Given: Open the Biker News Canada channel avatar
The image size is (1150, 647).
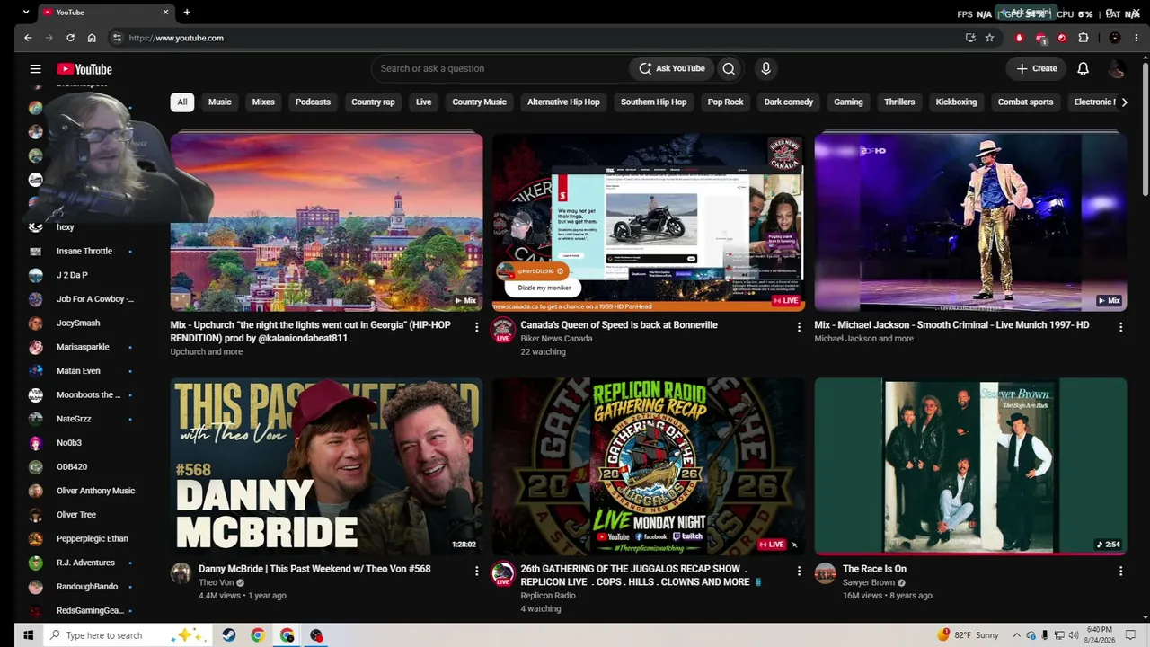Looking at the screenshot, I should (503, 330).
